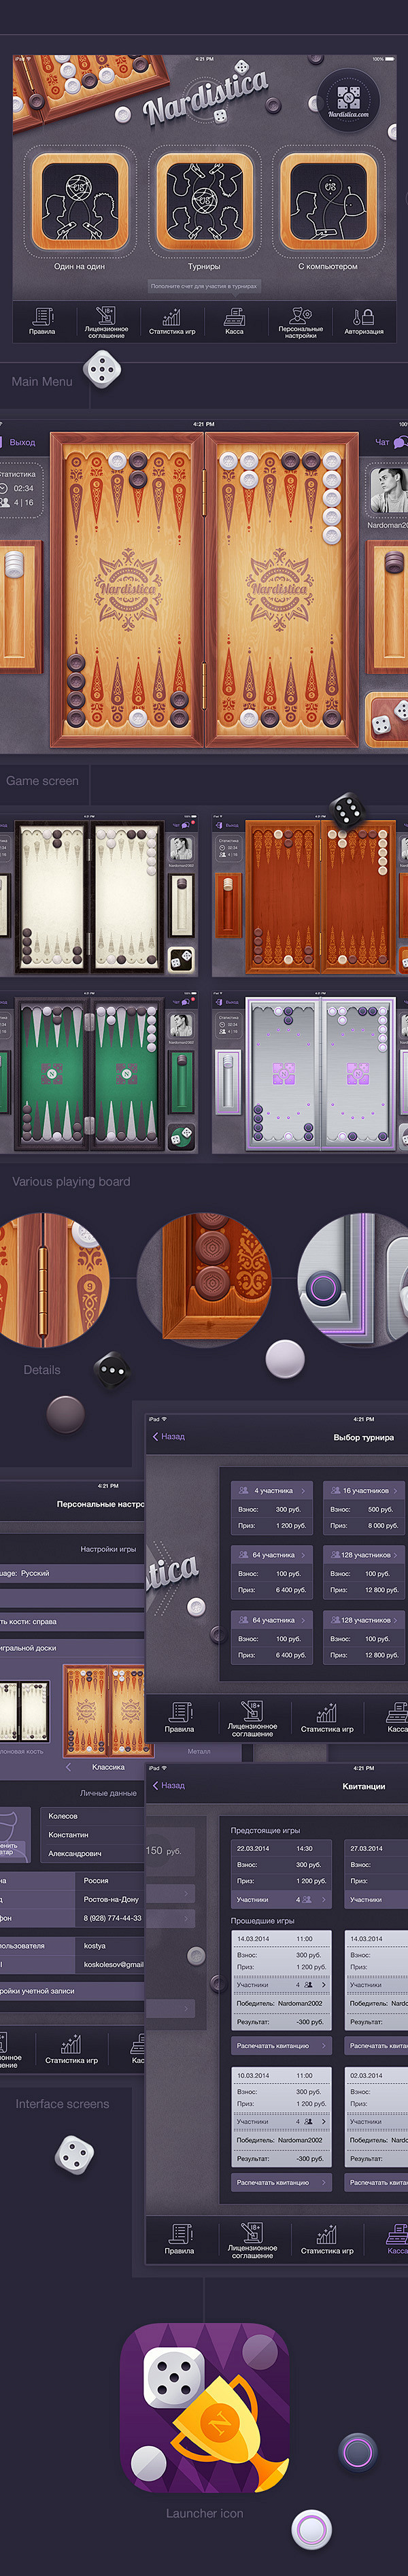Click the kostya username field
The width and height of the screenshot is (408, 2576).
[x=111, y=1945]
